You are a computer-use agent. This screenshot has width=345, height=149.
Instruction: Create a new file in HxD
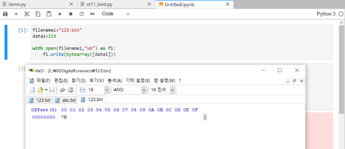[x=32, y=90]
